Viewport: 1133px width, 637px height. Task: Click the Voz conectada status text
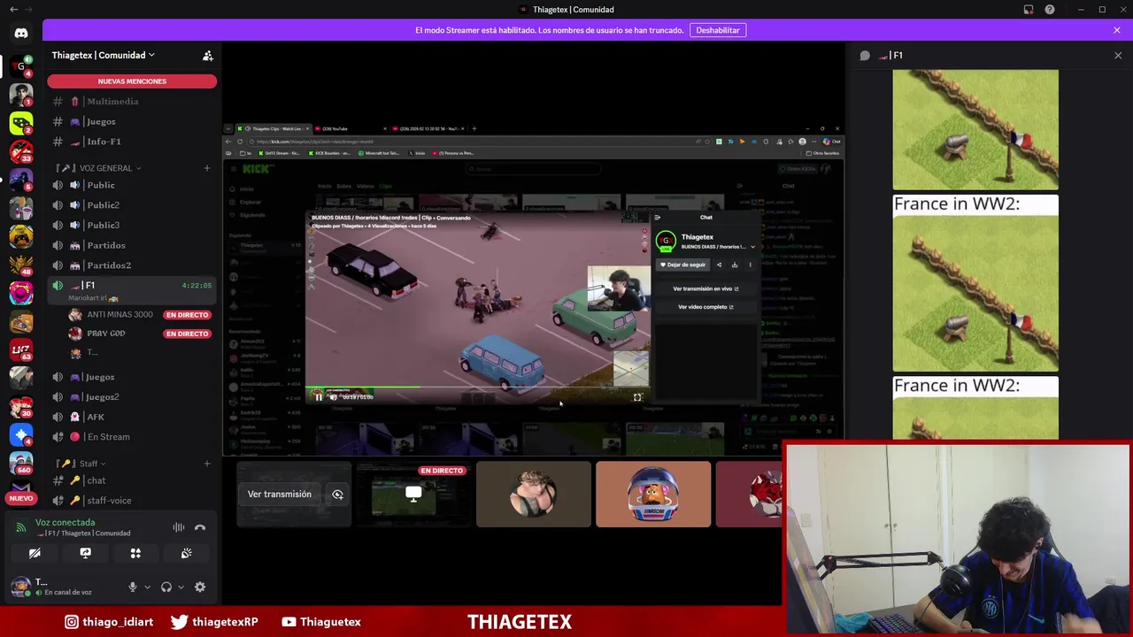[65, 523]
